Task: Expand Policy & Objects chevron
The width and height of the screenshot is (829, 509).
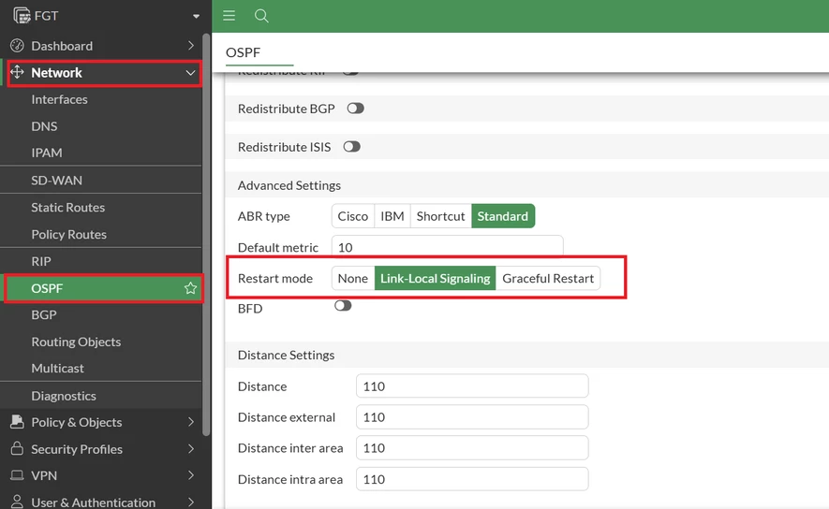Action: [191, 422]
